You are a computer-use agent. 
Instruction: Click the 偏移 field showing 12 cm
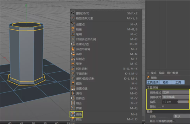coord(169,102)
